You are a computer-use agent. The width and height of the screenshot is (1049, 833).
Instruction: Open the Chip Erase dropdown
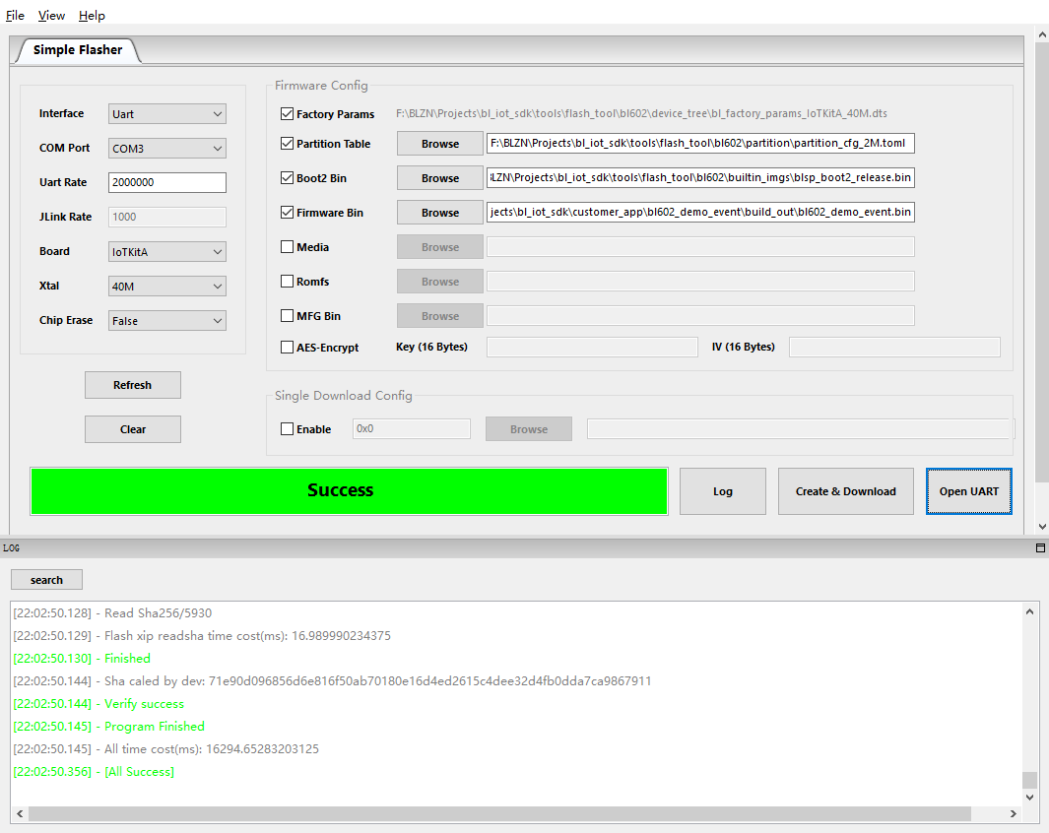(x=166, y=320)
